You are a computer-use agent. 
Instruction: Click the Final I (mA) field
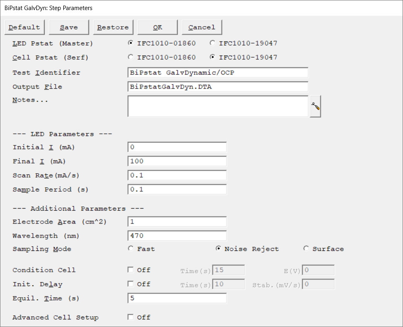pyautogui.click(x=177, y=161)
